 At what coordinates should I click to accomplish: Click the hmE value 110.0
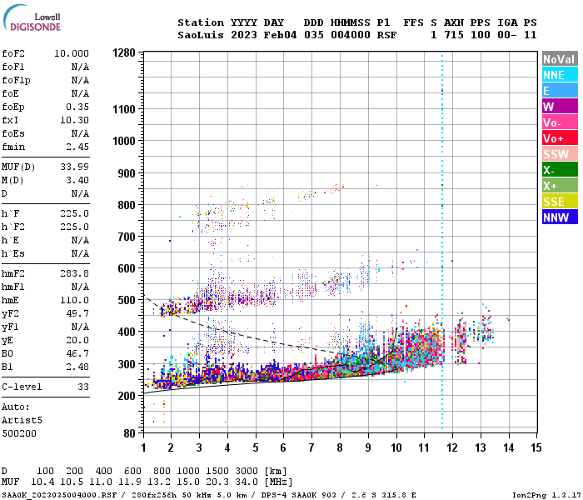(x=74, y=300)
